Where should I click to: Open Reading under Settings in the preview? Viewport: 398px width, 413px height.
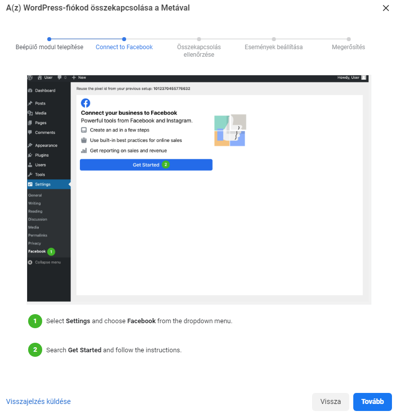coord(35,211)
